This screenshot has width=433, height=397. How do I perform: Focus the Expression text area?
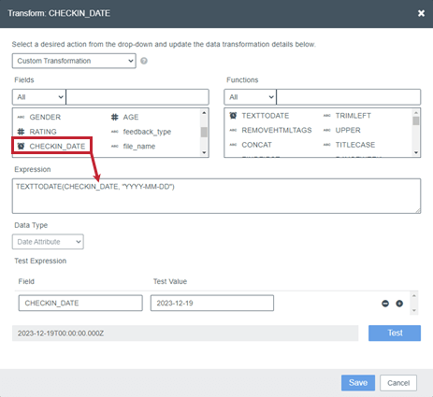(x=216, y=196)
